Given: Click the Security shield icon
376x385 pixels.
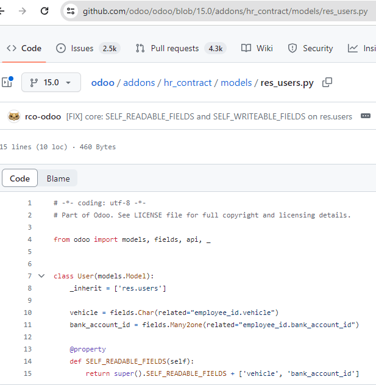Looking at the screenshot, I should [x=293, y=48].
